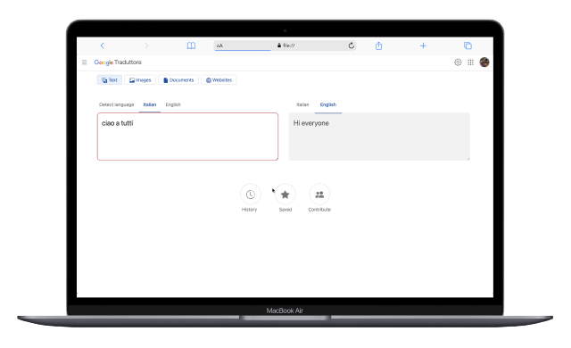571x348 pixels.
Task: Choose Detect language as source
Action: pos(117,104)
